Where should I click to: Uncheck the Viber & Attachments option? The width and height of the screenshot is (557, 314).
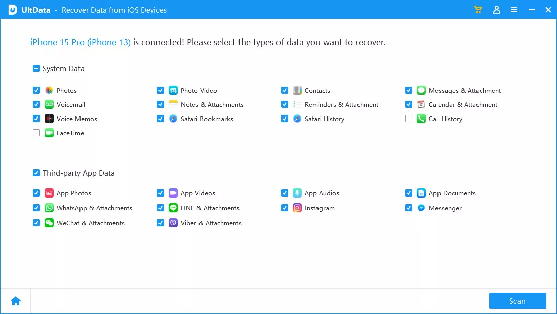tap(161, 223)
